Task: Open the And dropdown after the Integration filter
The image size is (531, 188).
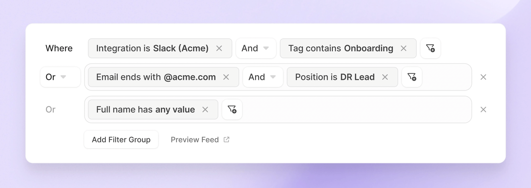Action: (256, 48)
